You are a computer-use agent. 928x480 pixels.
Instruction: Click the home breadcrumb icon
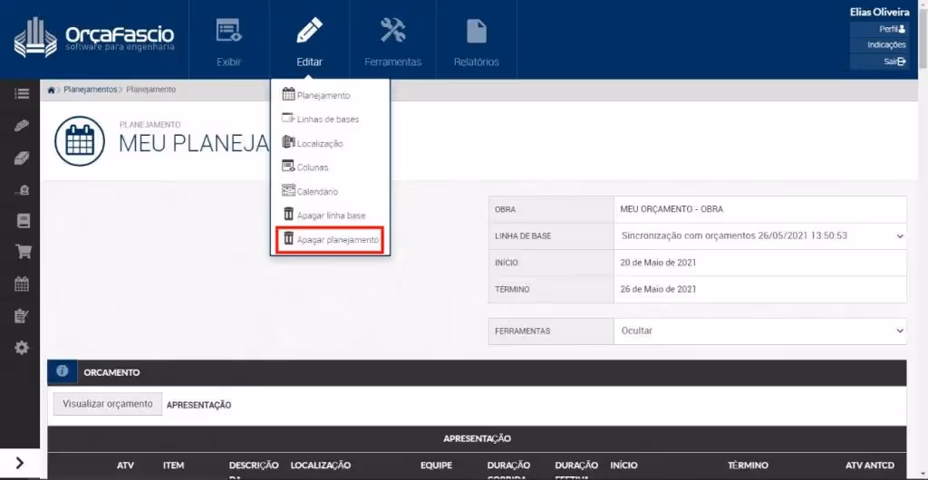click(52, 90)
